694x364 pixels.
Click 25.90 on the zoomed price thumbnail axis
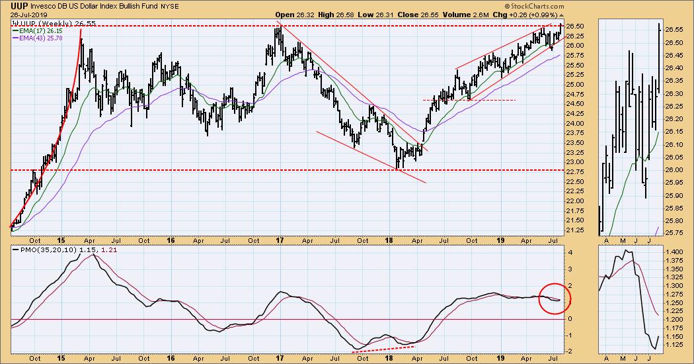[674, 195]
